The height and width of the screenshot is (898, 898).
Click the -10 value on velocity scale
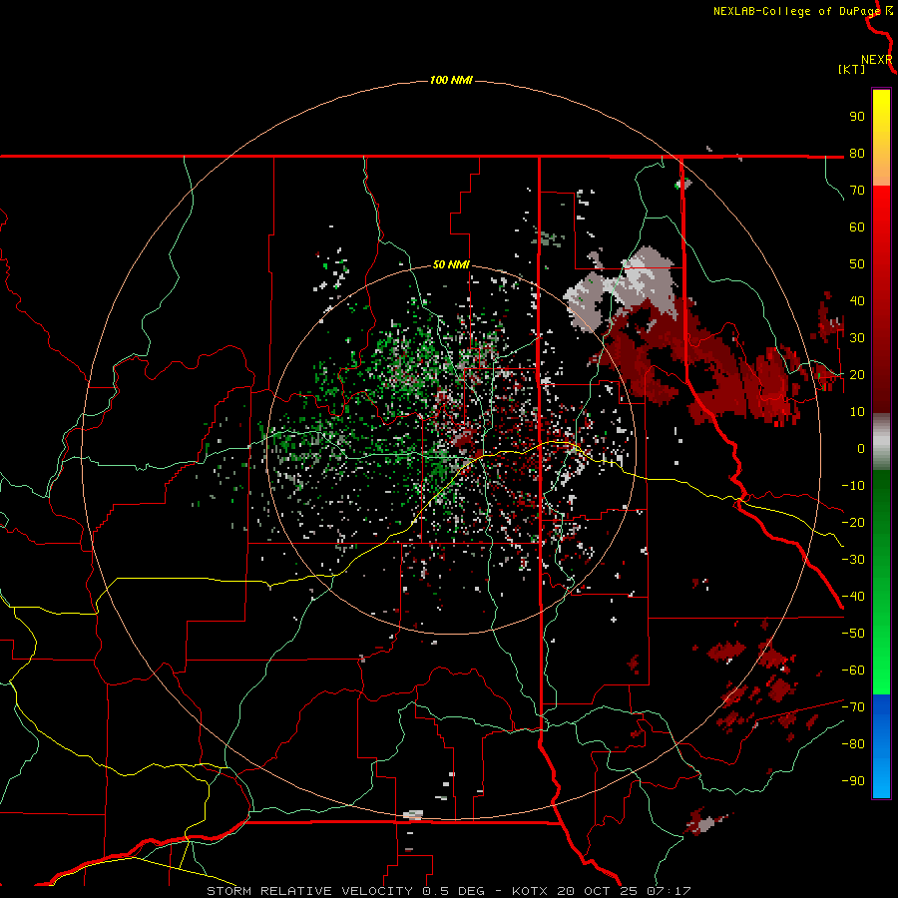[853, 486]
